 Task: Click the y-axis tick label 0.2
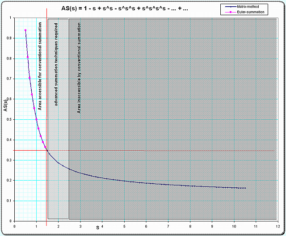(9, 181)
